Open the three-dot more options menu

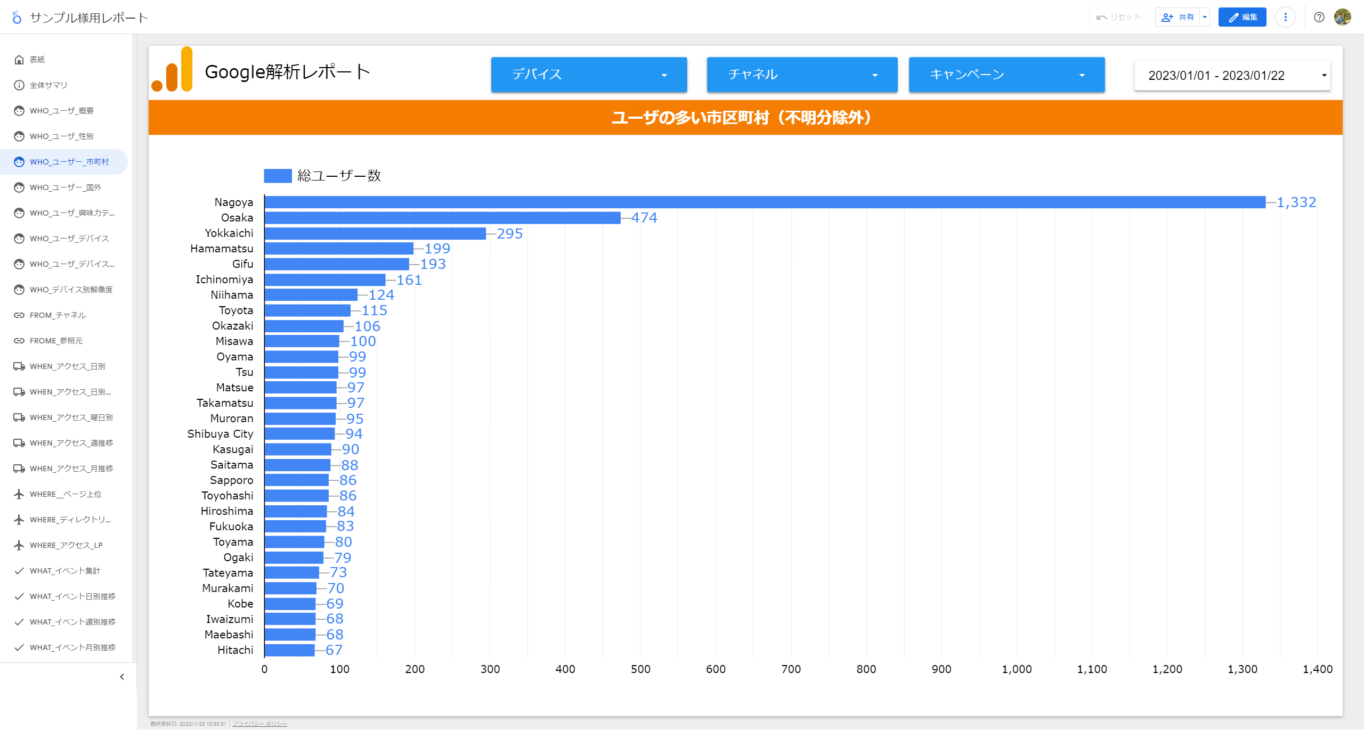[x=1285, y=17]
